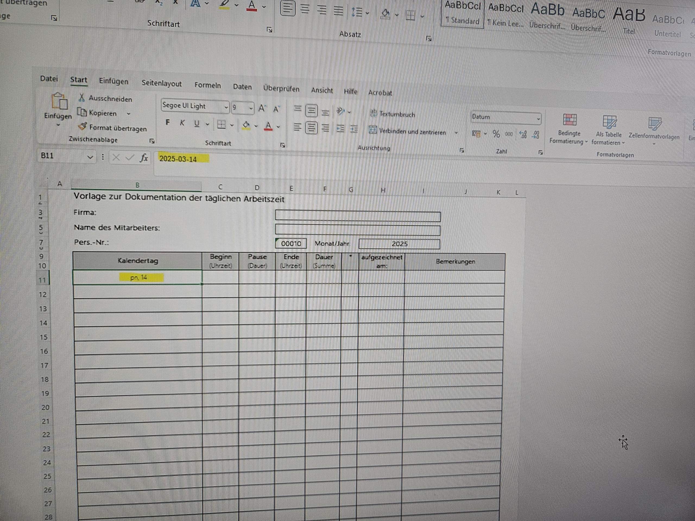Apply fill color bucket in Excel
This screenshot has width=695, height=521.
(246, 126)
